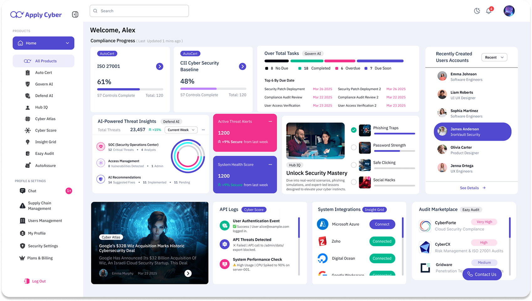Click the Microsoft Azure logo
The image size is (532, 301).
coord(322,224)
